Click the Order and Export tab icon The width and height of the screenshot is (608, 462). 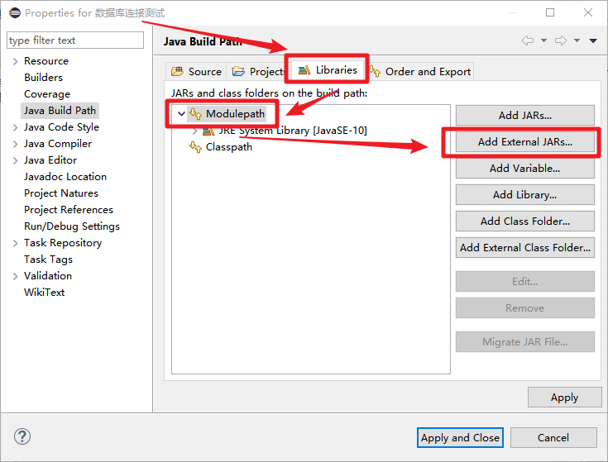point(375,71)
